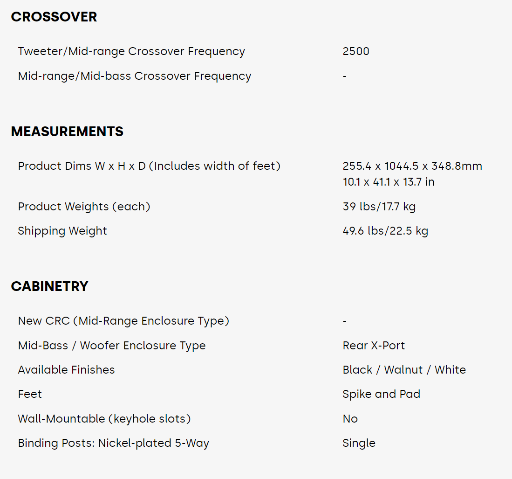
Task: Click the CABINETRY section heading
Action: coord(49,286)
